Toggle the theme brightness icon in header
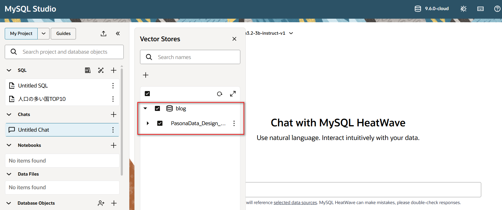502x210 pixels. pyautogui.click(x=463, y=9)
